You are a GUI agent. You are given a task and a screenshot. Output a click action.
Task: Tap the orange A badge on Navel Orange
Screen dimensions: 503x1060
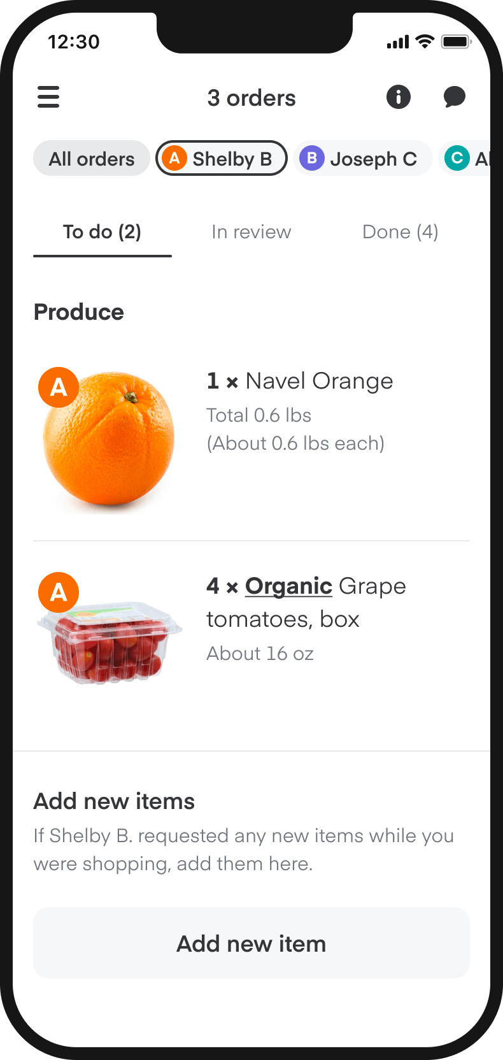coord(59,387)
